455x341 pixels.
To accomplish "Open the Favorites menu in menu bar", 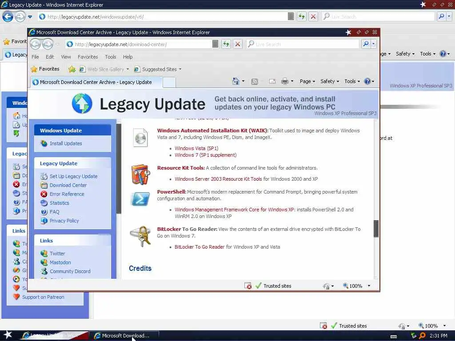I will (x=88, y=57).
